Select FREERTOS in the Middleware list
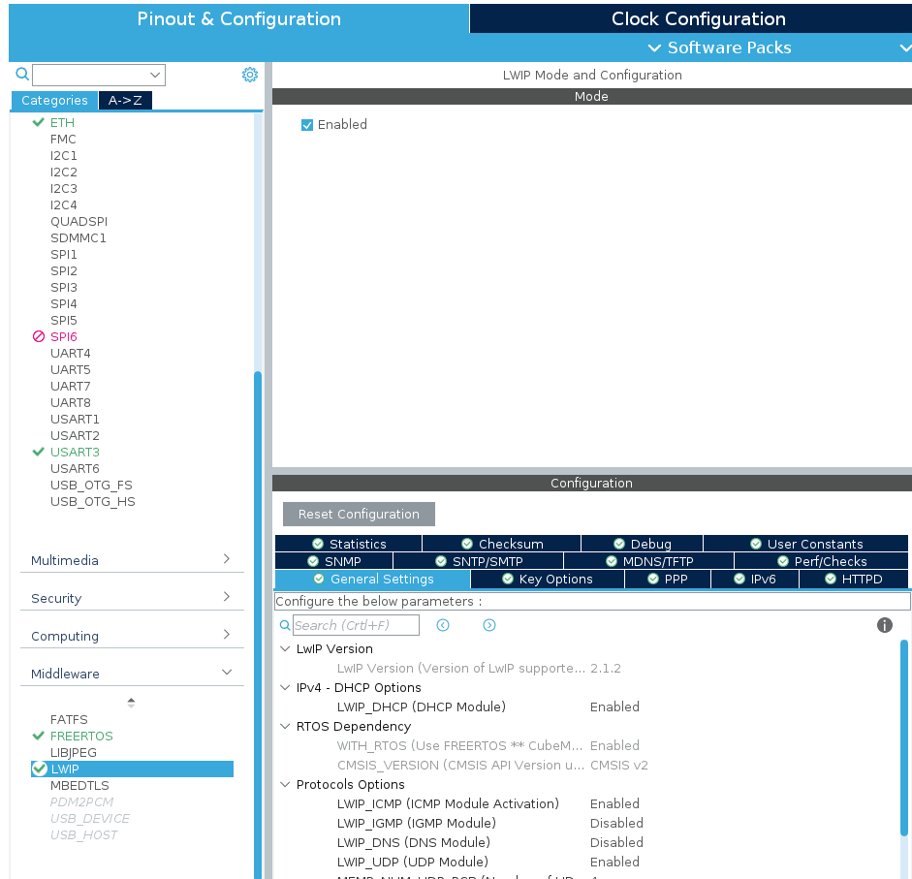Viewport: 912px width, 879px height. pos(81,736)
